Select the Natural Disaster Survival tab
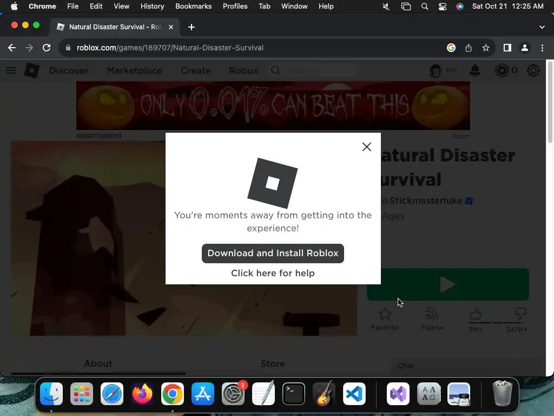Viewport: 554px width, 416px height. 115,27
